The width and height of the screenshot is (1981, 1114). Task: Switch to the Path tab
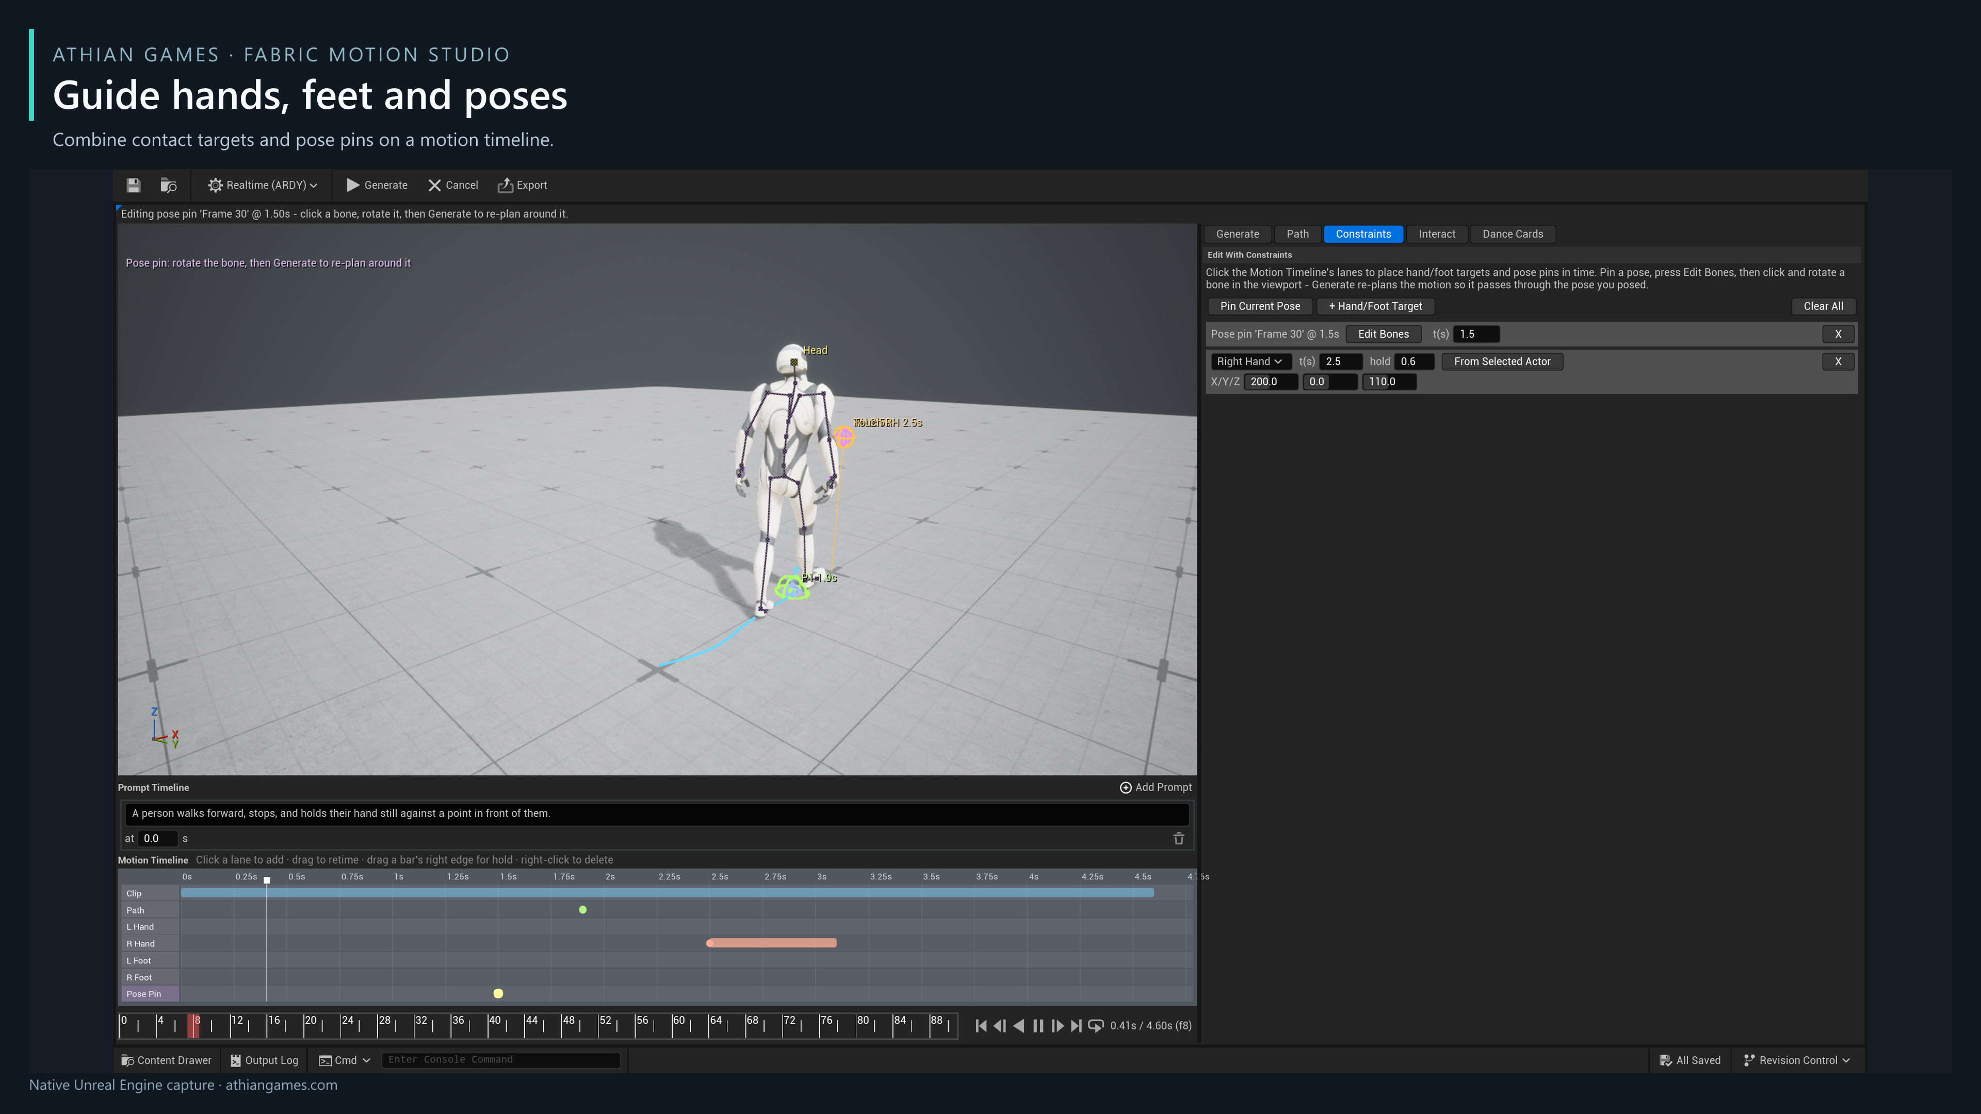point(1297,234)
